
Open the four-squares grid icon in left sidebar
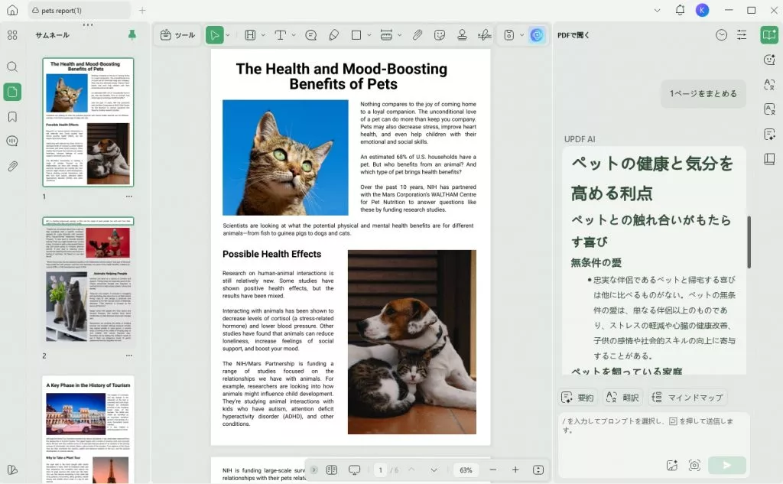click(x=12, y=35)
